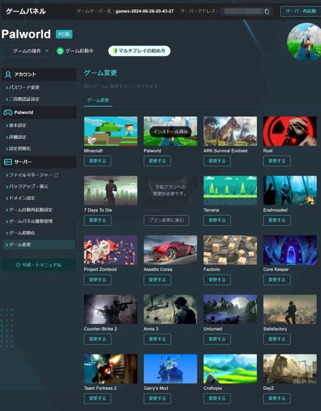Click the gamepad icon beside Palworld section
Screen dimensions: 321x411
[8, 112]
